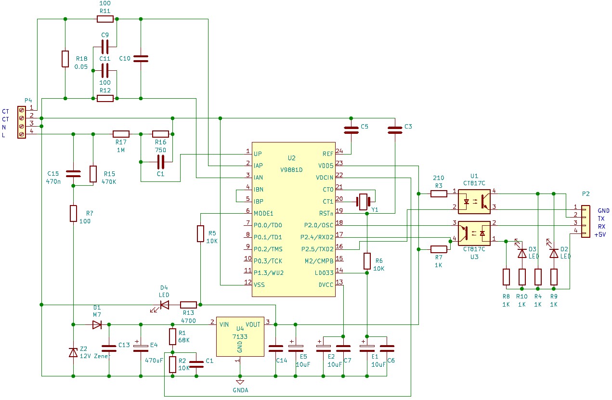Click the C10 capacitor symbol

coord(141,59)
